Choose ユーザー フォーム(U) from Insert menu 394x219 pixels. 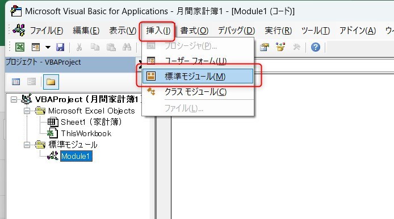198,61
